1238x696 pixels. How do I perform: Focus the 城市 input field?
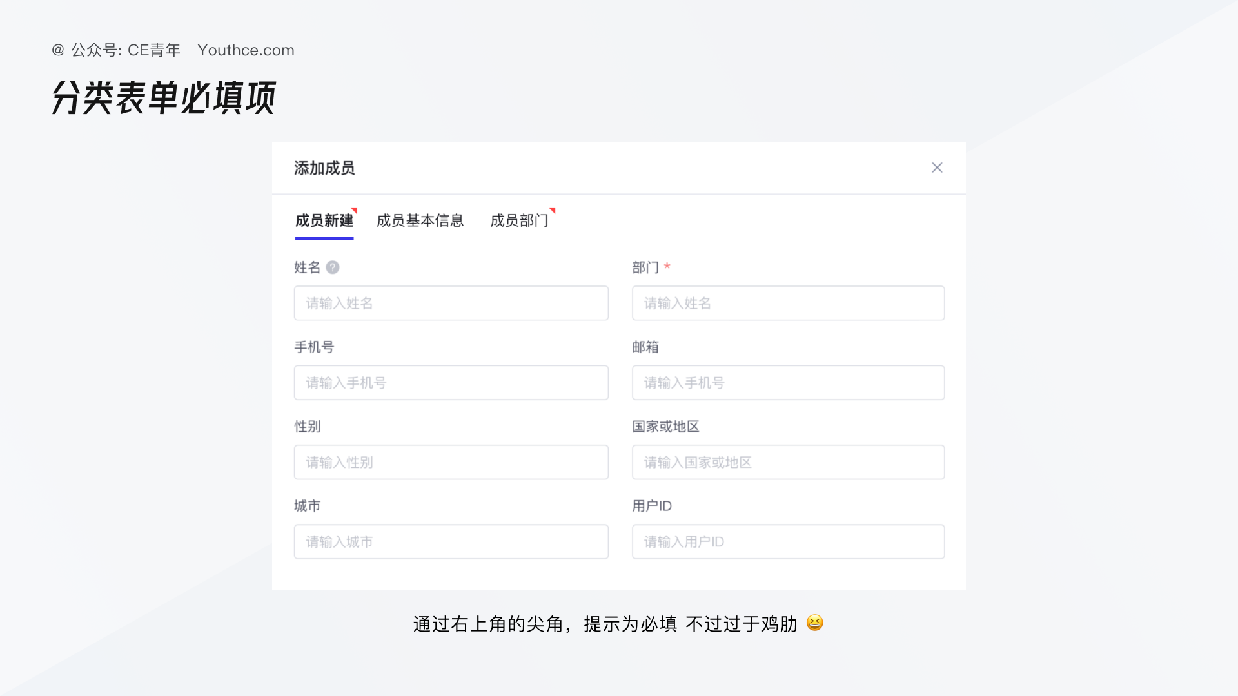click(x=451, y=541)
